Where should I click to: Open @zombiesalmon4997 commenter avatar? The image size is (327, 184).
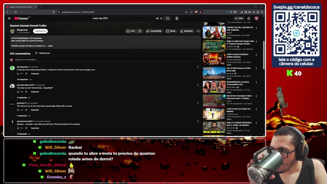click(x=12, y=86)
